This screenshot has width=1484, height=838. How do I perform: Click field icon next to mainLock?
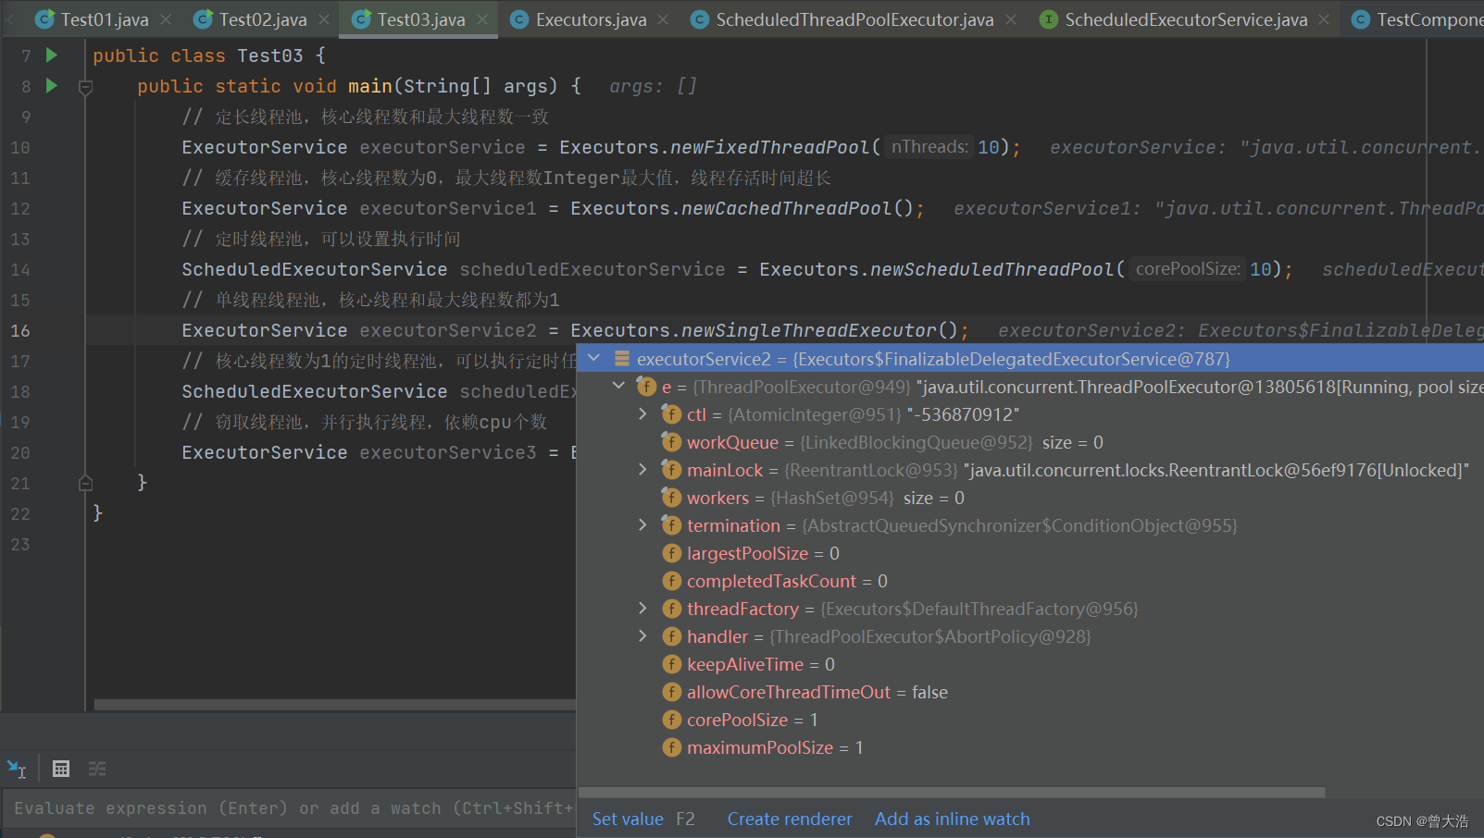point(672,470)
